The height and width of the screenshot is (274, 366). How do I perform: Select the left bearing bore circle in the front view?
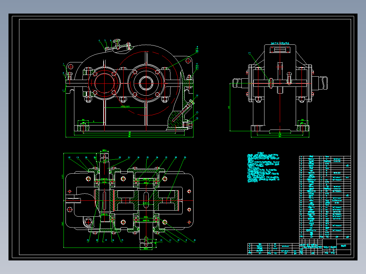pos(104,83)
